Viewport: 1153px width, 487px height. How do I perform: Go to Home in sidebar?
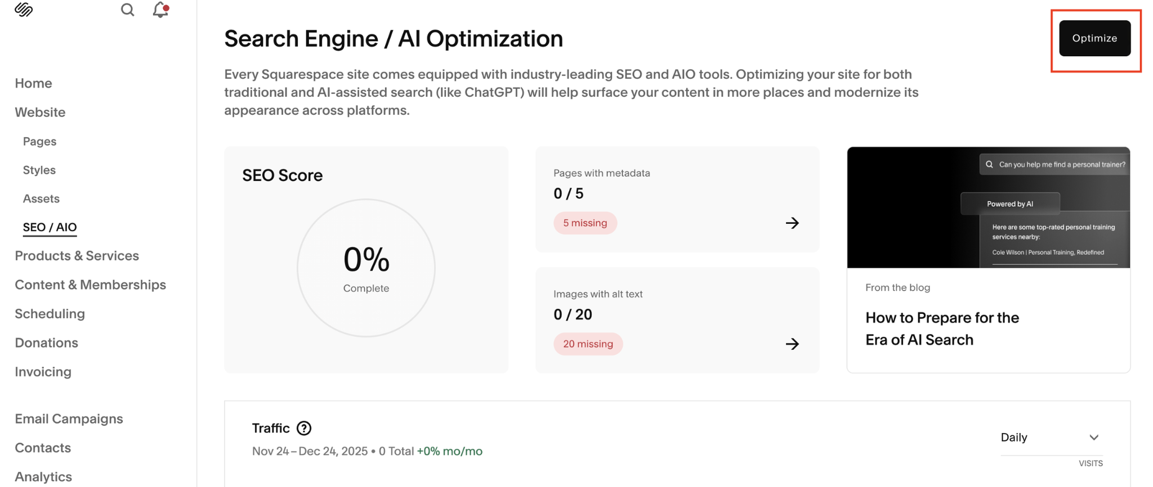[x=33, y=83]
